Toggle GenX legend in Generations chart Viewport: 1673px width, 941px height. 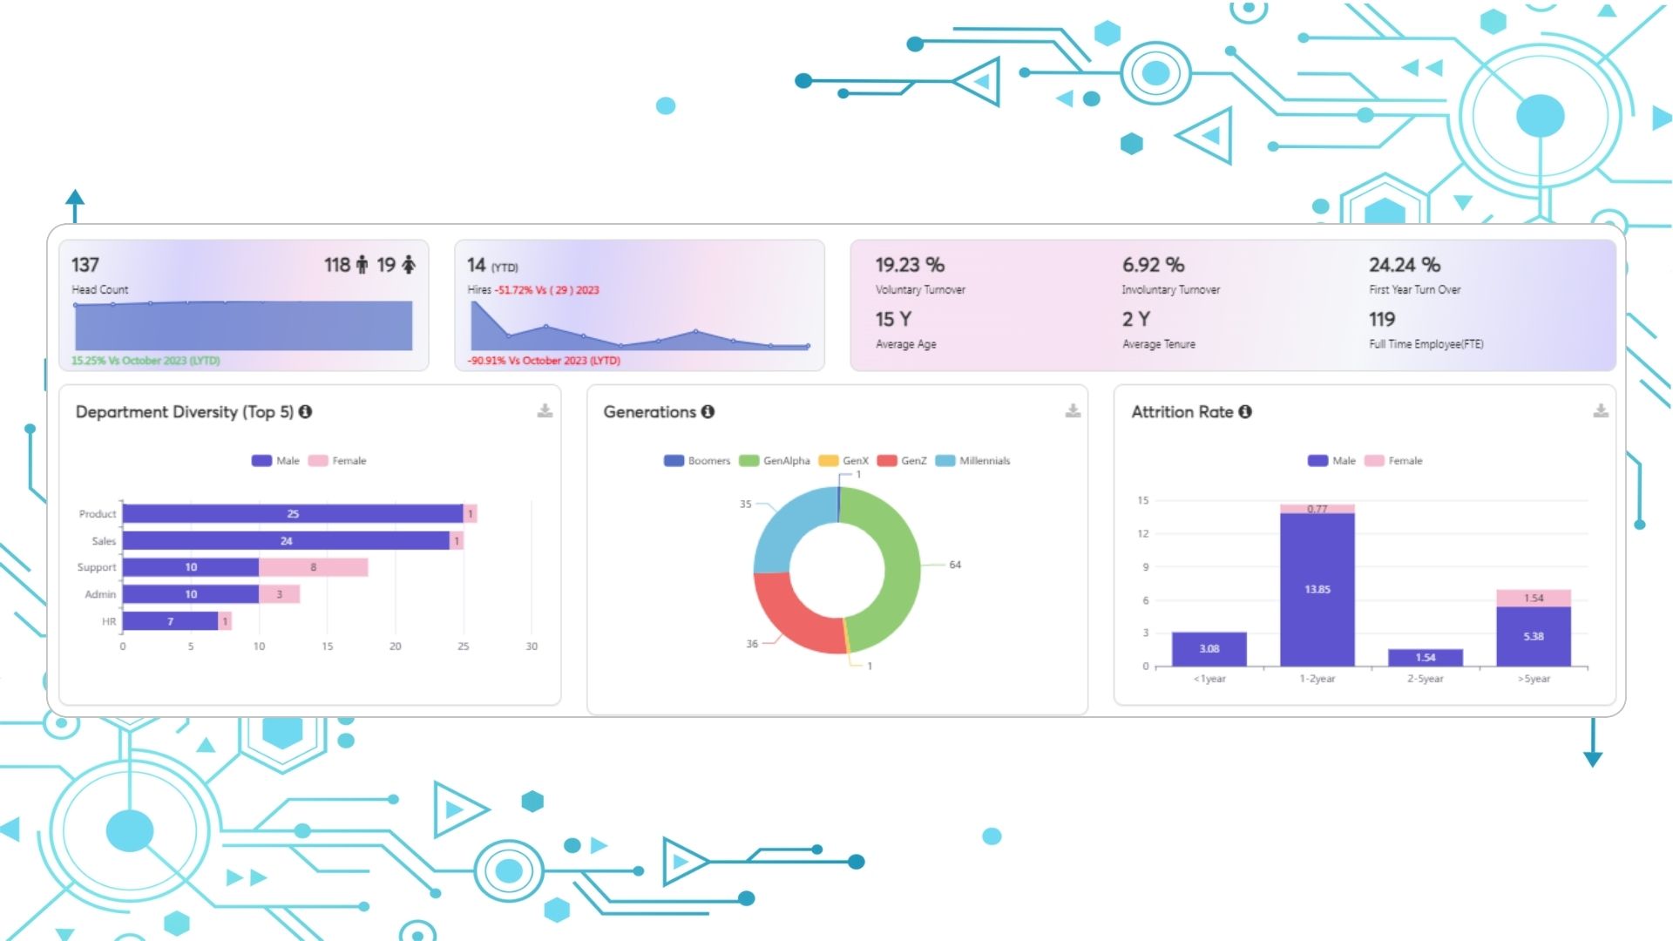click(843, 461)
